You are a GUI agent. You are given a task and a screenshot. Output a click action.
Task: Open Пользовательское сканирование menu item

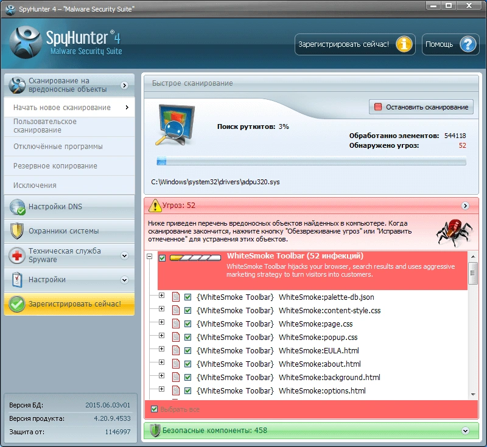pos(69,126)
